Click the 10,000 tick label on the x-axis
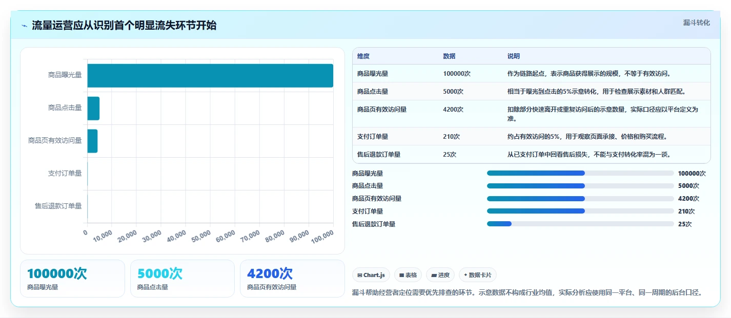731x318 pixels. click(102, 237)
